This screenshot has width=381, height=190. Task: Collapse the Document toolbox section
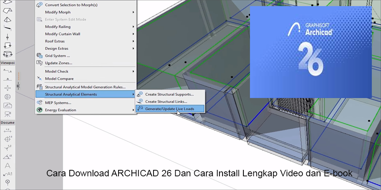click(x=8, y=122)
